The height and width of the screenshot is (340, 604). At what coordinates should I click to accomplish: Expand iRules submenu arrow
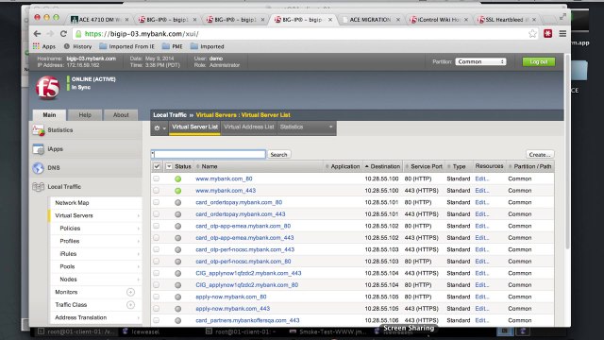click(139, 254)
